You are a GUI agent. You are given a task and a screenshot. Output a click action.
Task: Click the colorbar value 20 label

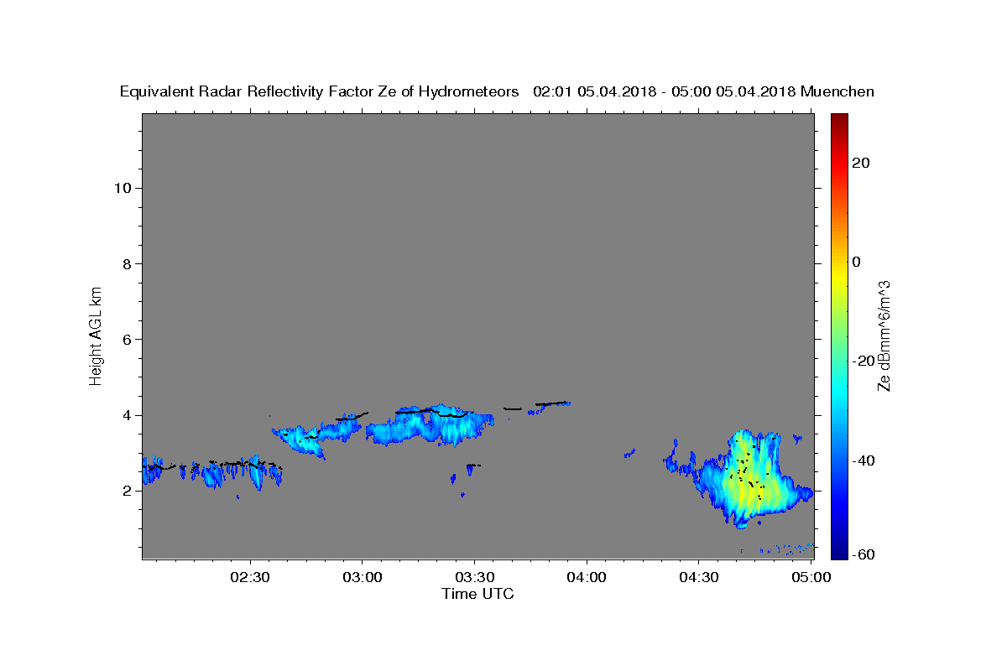[x=861, y=163]
